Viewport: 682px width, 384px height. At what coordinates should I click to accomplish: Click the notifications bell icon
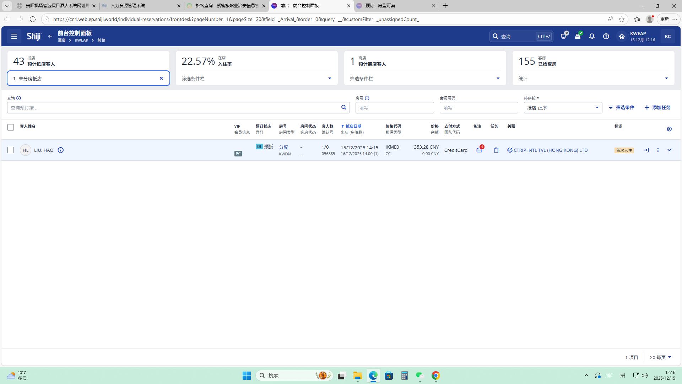tap(592, 36)
